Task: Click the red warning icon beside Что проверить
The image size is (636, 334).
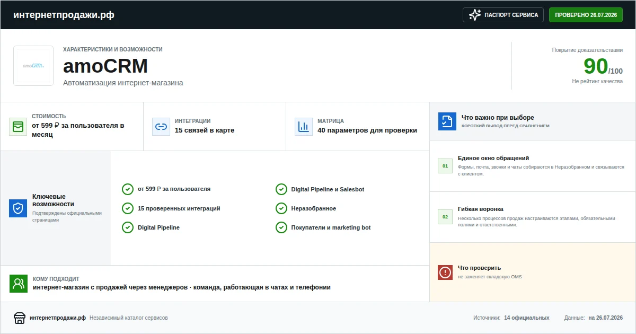Action: coord(445,273)
